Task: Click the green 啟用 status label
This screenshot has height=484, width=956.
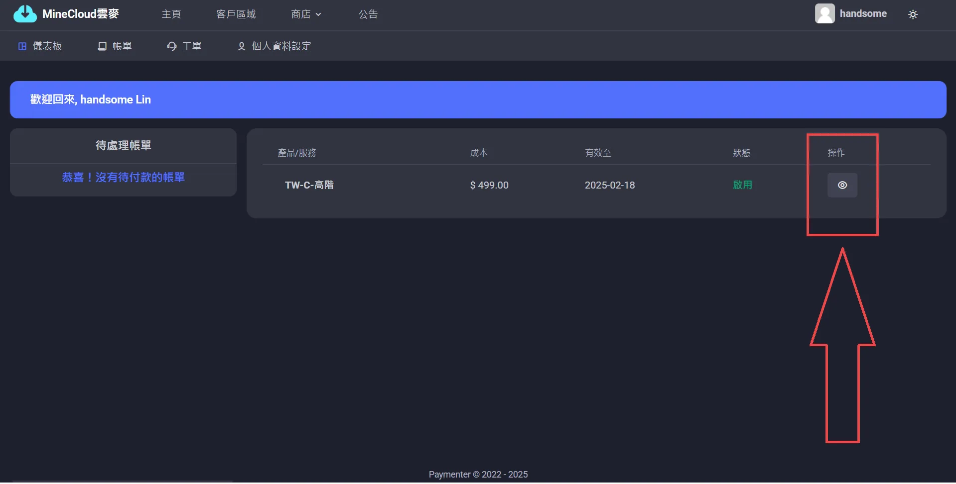Action: (x=742, y=185)
